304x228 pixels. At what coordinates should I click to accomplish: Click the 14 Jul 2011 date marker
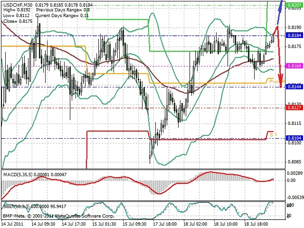coord(12,224)
